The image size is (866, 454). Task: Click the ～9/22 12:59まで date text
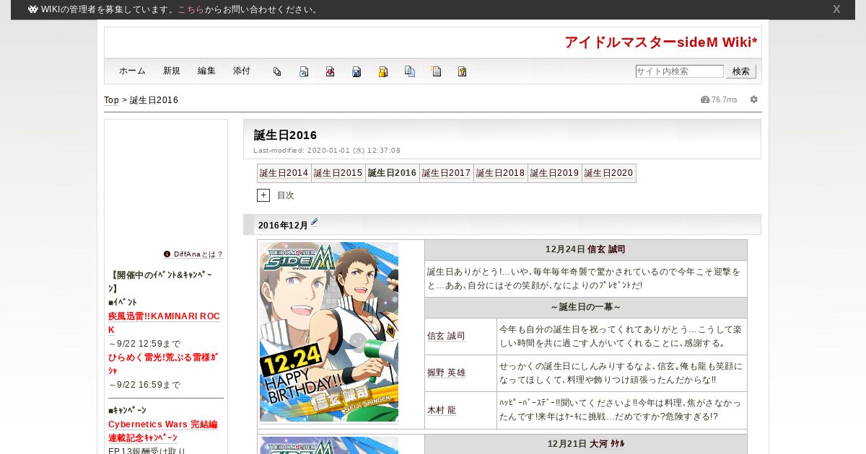(x=144, y=344)
